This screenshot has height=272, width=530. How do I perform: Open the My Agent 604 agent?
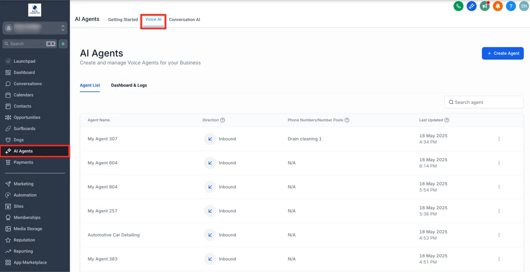click(x=102, y=163)
